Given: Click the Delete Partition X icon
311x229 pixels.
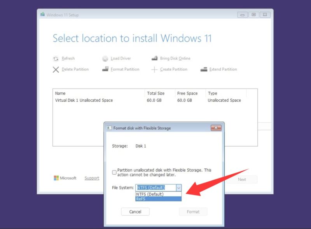Looking at the screenshot, I should (56, 69).
